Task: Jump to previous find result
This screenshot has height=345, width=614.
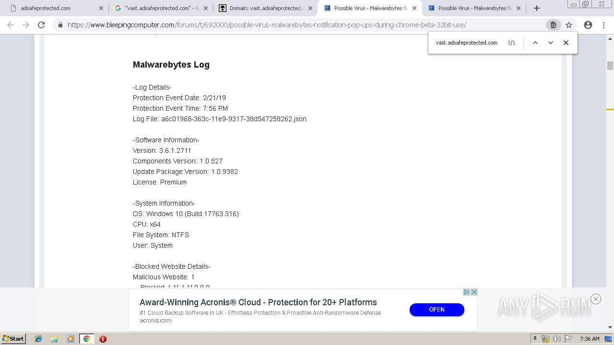Action: (535, 43)
